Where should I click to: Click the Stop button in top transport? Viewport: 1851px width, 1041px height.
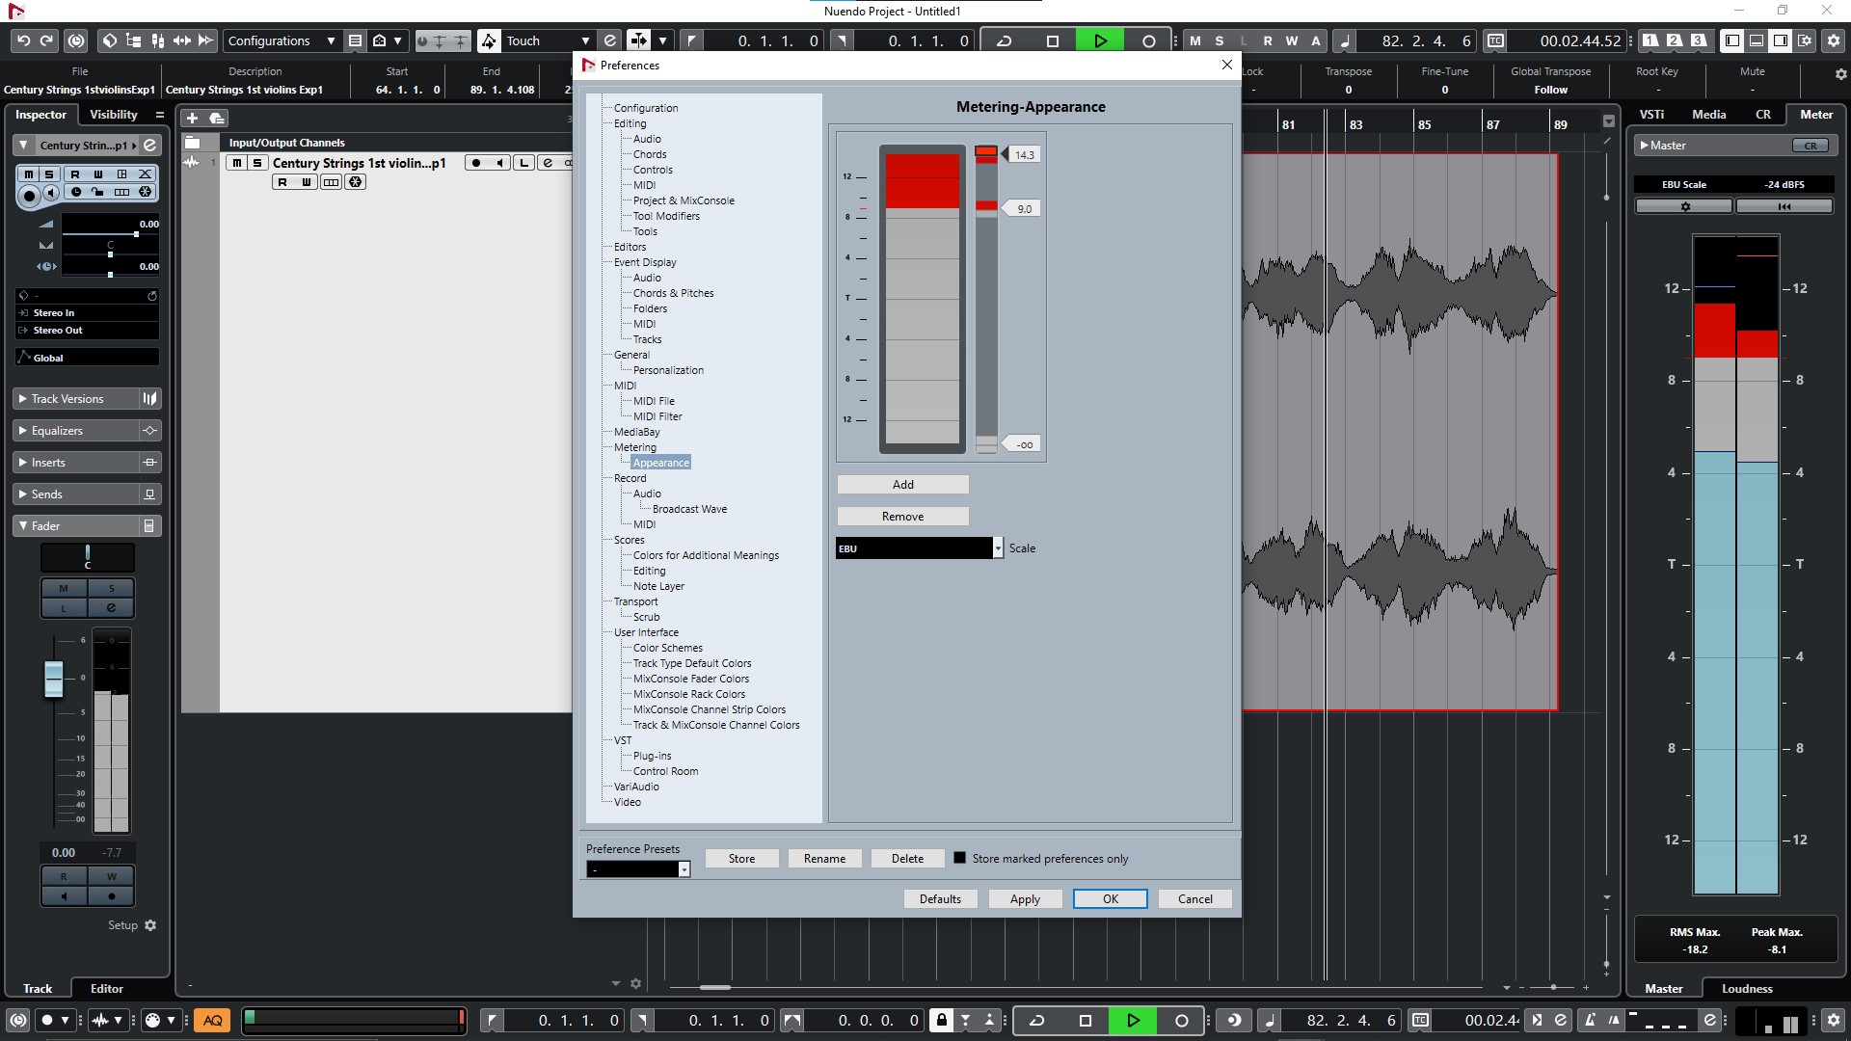click(x=1052, y=40)
